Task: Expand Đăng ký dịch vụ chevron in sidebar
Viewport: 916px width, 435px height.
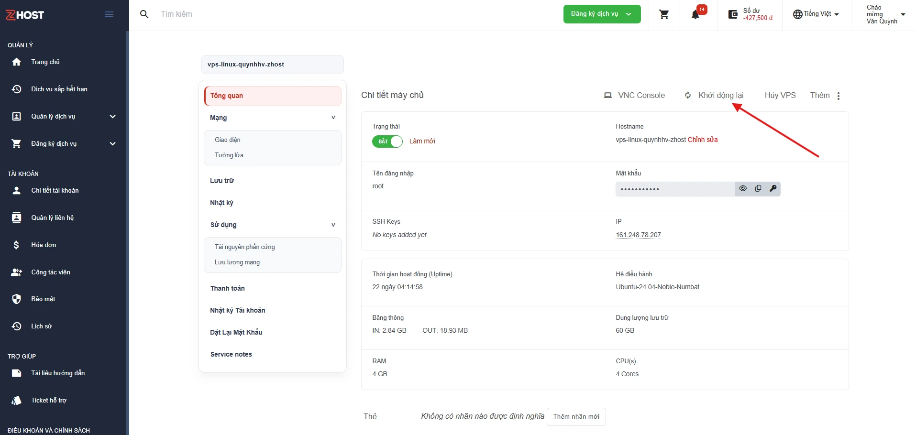Action: (x=113, y=143)
